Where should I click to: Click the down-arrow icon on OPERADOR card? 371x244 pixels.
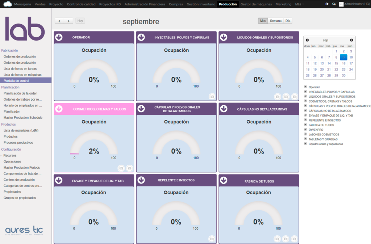pyautogui.click(x=59, y=37)
